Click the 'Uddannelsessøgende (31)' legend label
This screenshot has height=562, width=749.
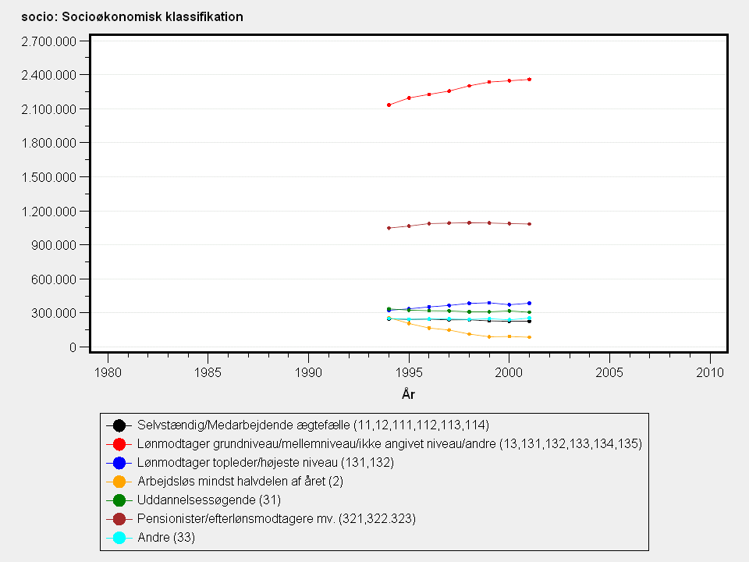[208, 500]
